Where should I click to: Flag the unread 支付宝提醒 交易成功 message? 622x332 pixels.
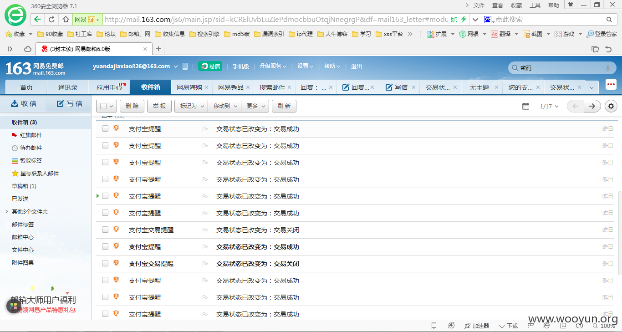point(205,247)
